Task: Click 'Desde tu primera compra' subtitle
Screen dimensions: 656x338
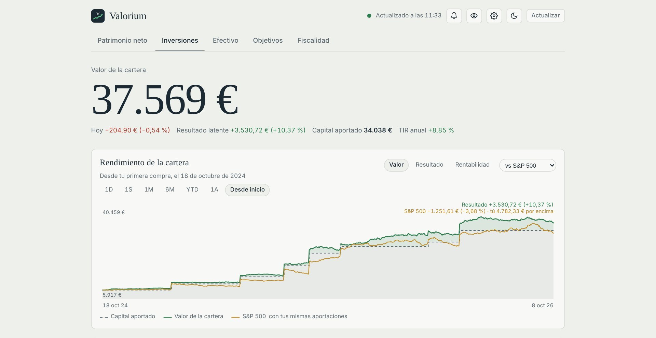Action: tap(173, 176)
